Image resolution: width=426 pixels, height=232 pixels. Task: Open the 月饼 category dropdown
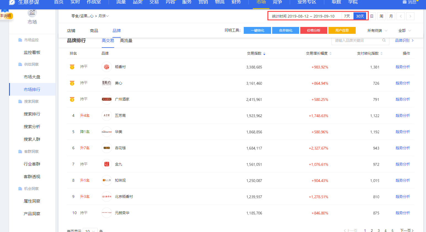104,16
